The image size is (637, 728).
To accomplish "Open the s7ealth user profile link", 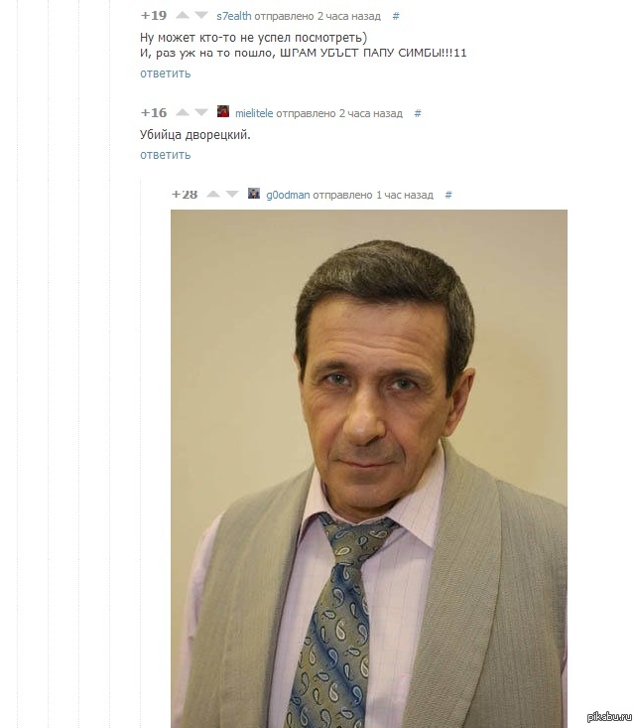I will click(234, 16).
